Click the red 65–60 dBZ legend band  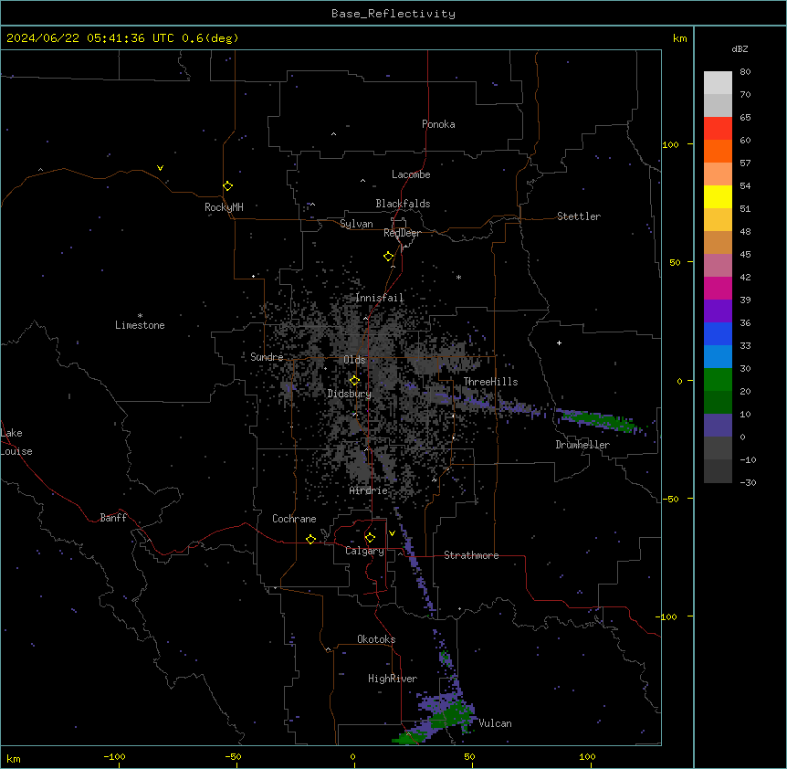click(x=718, y=129)
